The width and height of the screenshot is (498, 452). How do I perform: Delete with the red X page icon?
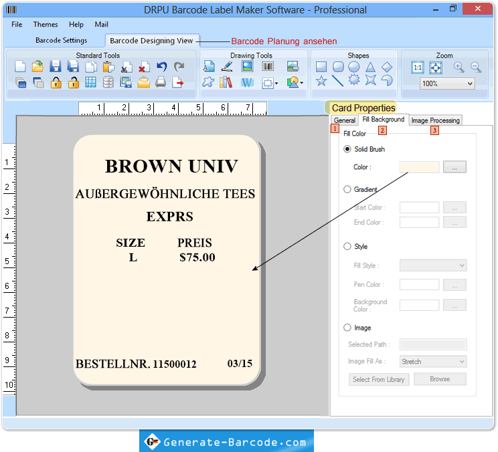click(x=144, y=67)
